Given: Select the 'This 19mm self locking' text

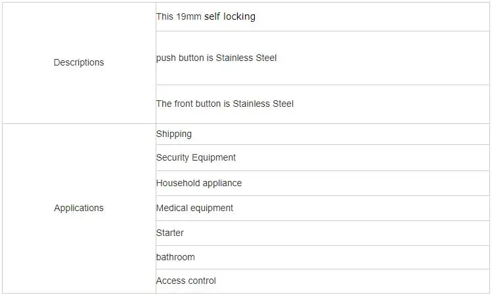Looking at the screenshot, I should point(206,16).
